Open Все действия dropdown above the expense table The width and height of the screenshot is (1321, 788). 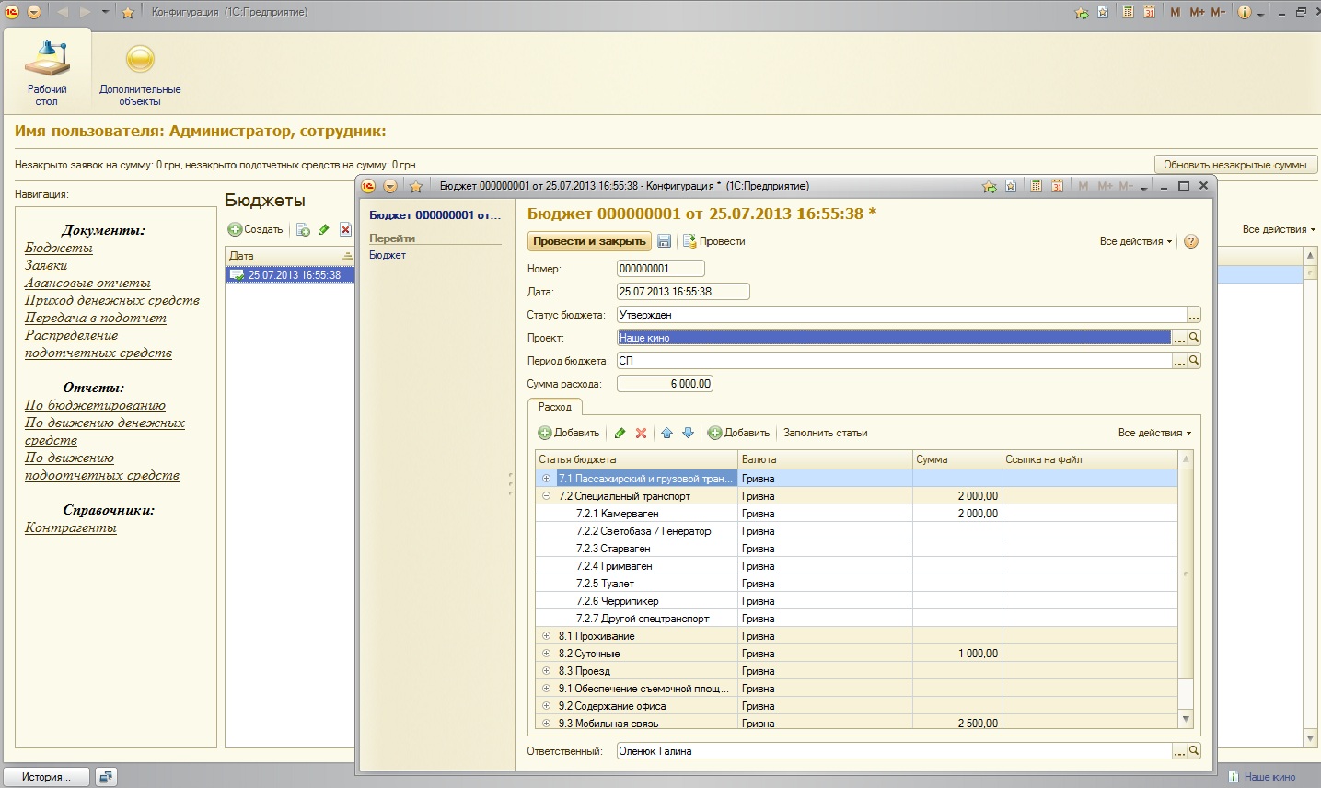pos(1153,433)
